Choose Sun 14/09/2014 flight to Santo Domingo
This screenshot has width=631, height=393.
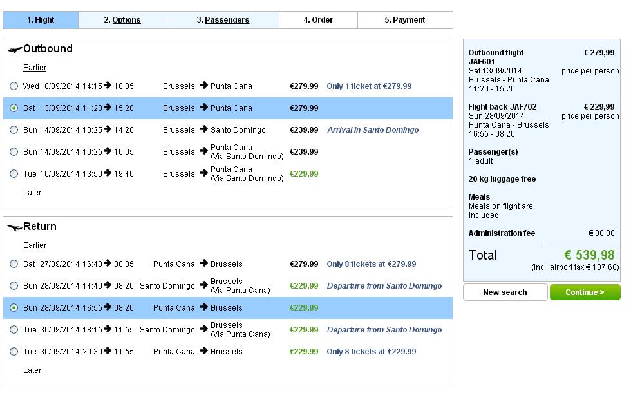(x=14, y=130)
